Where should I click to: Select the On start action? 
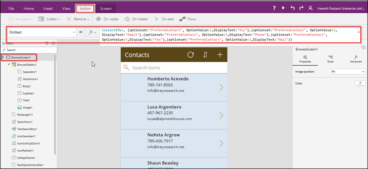pos(164,19)
